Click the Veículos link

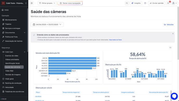coord(169,25)
